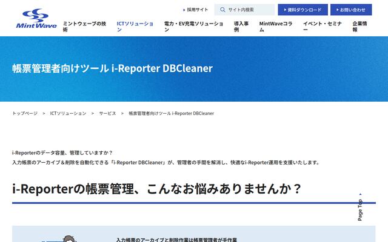Click the Page Top button
Viewport: 388px width, 242px height.
(360, 207)
